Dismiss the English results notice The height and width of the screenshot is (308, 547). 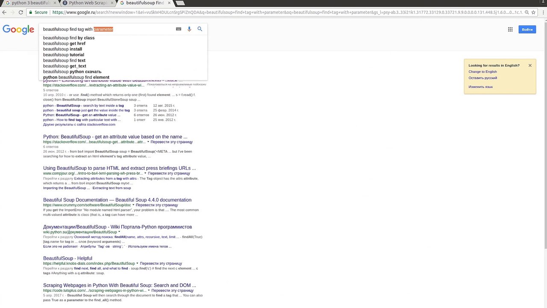point(530,65)
